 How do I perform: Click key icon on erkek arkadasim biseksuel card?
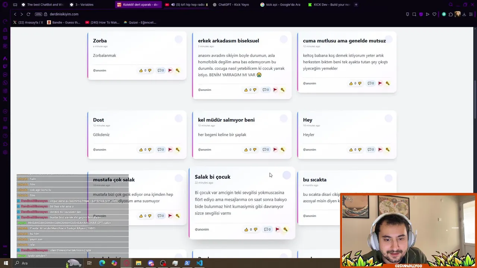[x=282, y=90]
